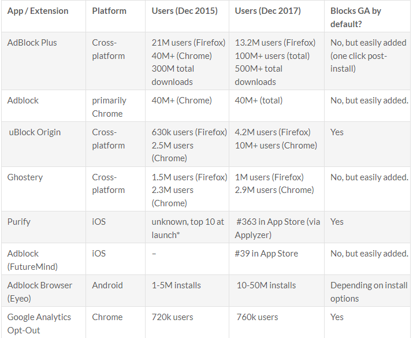Click the "App / Extension" column header
The width and height of the screenshot is (413, 338).
38,11
